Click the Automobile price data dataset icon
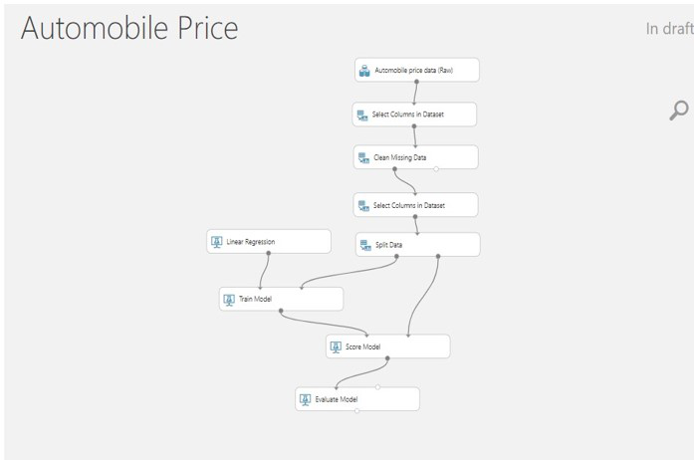The image size is (694, 460). pos(365,71)
